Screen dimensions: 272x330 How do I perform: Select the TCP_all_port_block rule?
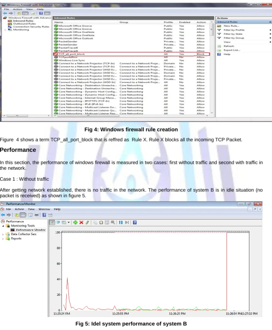(x=131, y=54)
